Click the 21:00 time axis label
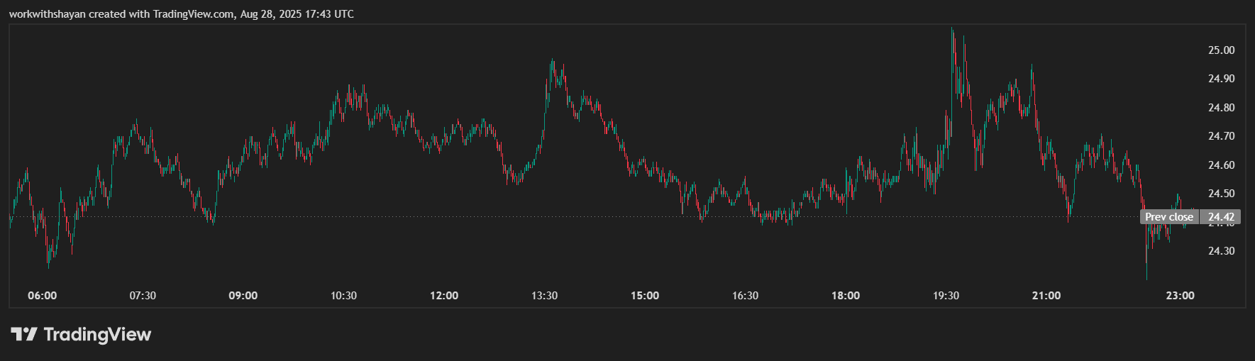 (x=1046, y=296)
